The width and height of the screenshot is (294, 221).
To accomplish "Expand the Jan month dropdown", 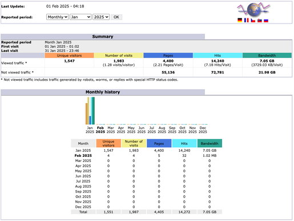I will click(80, 17).
